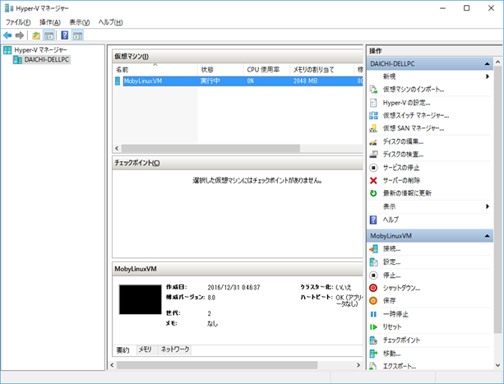Screen dimensions: 504x384
Task: Click the actions pane scroll-down arrow
Action: pyautogui.click(x=498, y=365)
